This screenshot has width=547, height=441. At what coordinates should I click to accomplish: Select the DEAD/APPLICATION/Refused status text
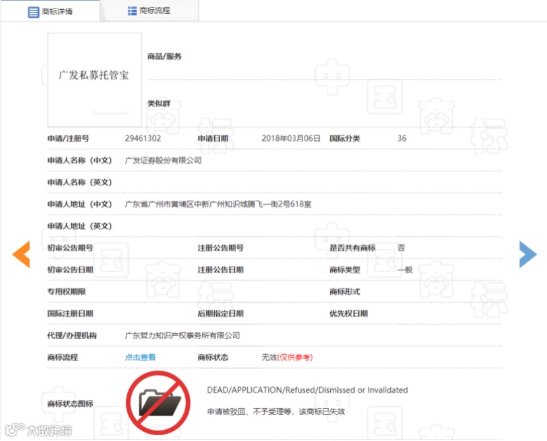point(307,390)
